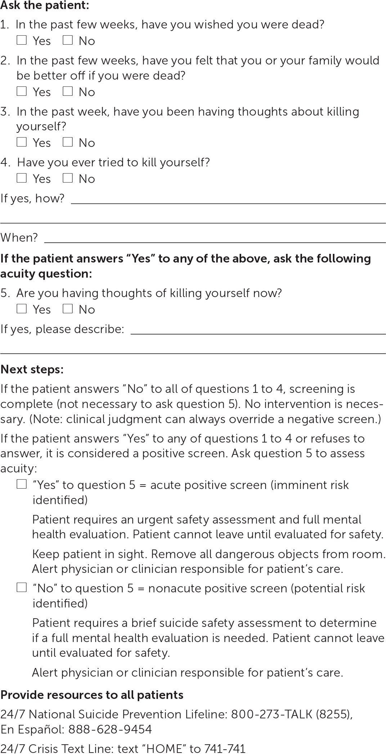This screenshot has width=386, height=754.
Task: Tick Yes for question 2 better off dead
Action: point(22,91)
